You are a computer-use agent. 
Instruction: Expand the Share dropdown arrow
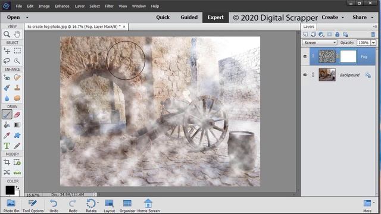(x=372, y=17)
